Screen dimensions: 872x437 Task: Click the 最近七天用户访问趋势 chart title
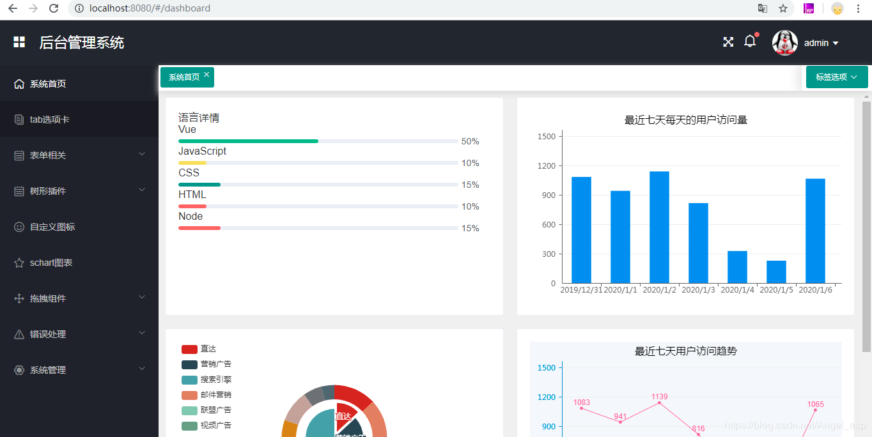[686, 351]
